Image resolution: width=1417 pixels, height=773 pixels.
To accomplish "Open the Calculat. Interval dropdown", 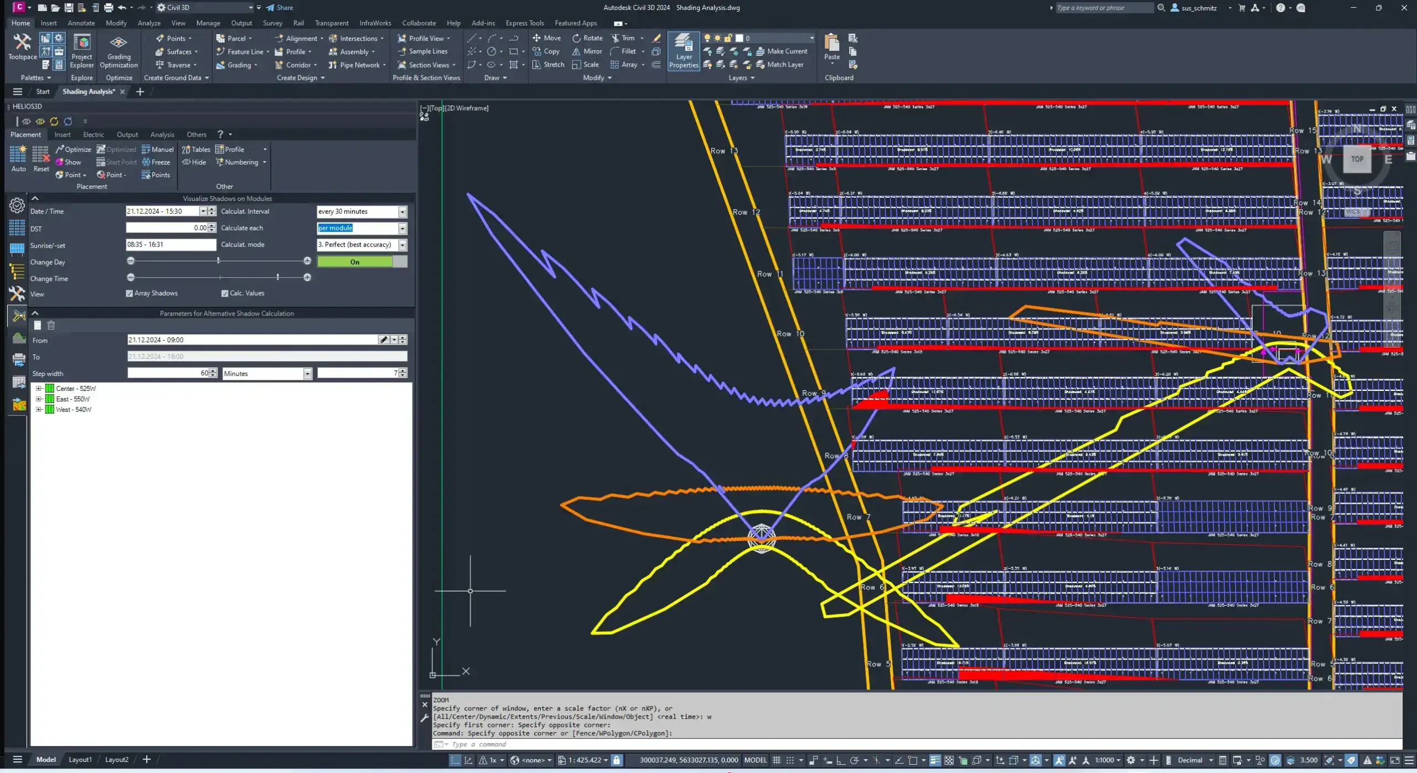I will pyautogui.click(x=402, y=212).
